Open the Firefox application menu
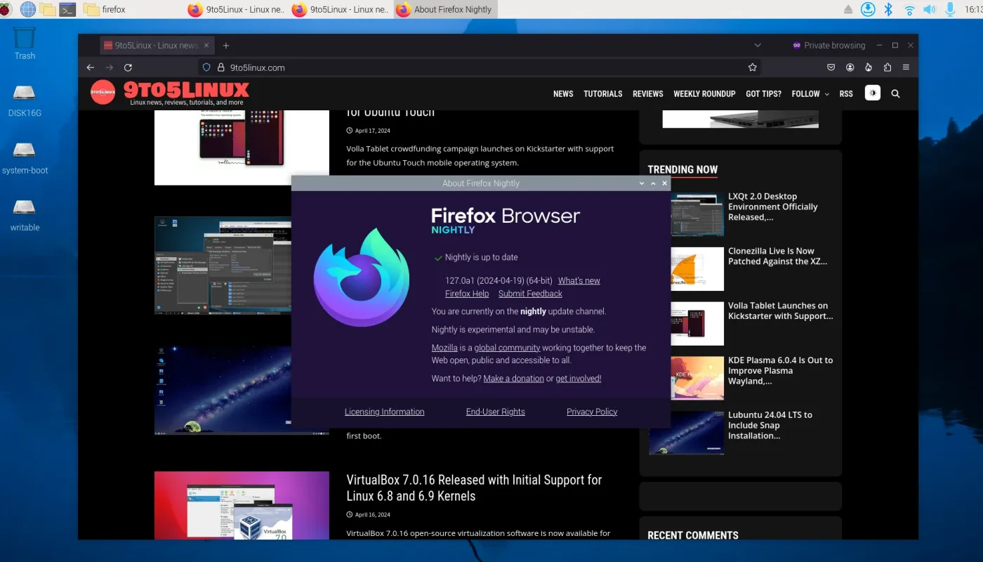 [x=906, y=67]
